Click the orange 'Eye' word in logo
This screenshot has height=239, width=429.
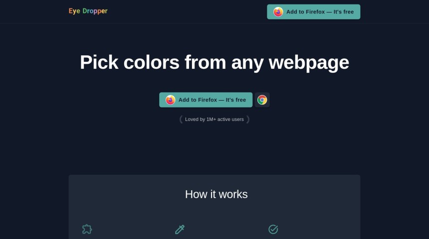click(74, 11)
